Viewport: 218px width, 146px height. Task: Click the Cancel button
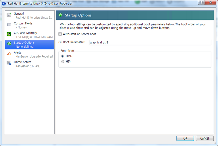point(204,138)
